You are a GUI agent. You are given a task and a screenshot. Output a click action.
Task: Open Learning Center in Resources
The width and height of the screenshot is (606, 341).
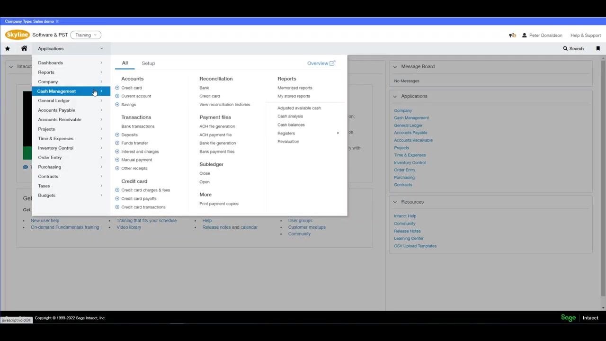409,239
